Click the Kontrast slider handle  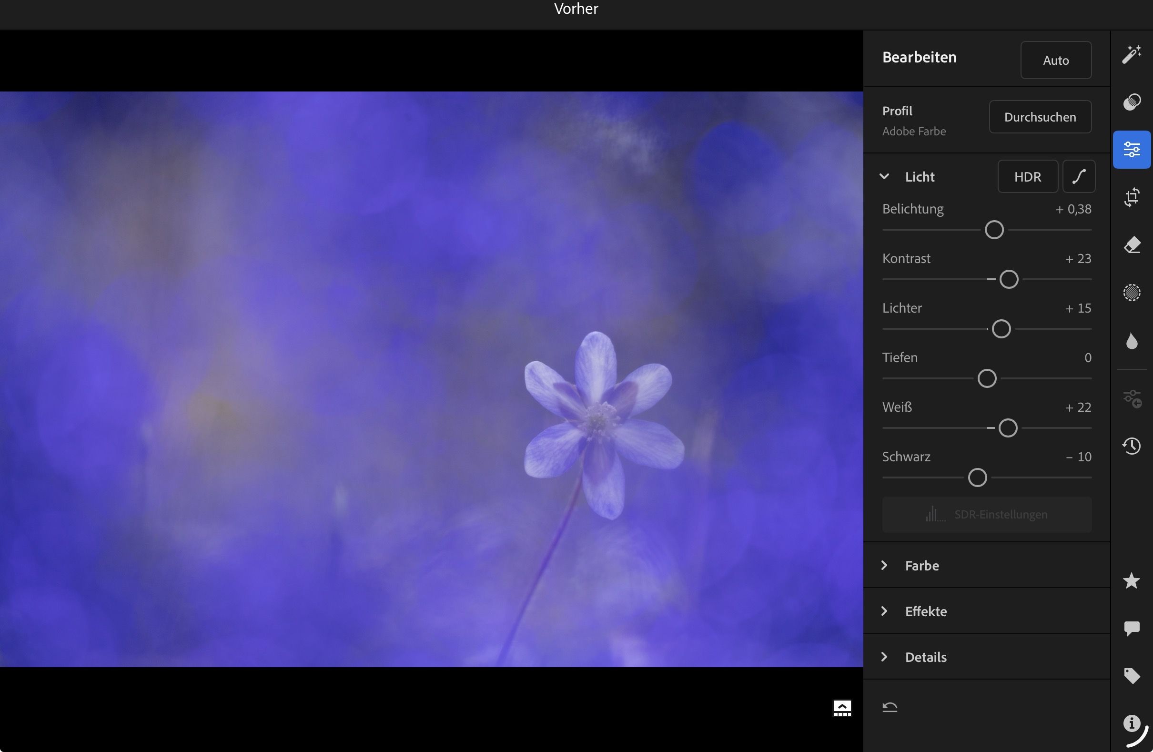click(1009, 280)
